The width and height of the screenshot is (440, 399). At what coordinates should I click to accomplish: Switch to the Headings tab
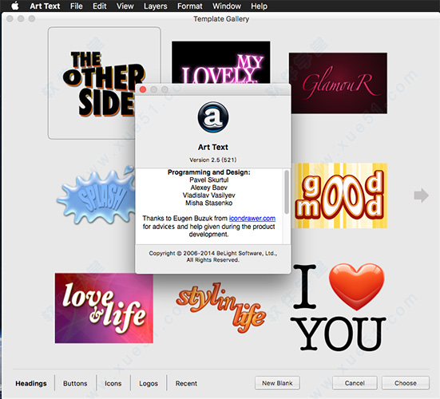point(31,383)
